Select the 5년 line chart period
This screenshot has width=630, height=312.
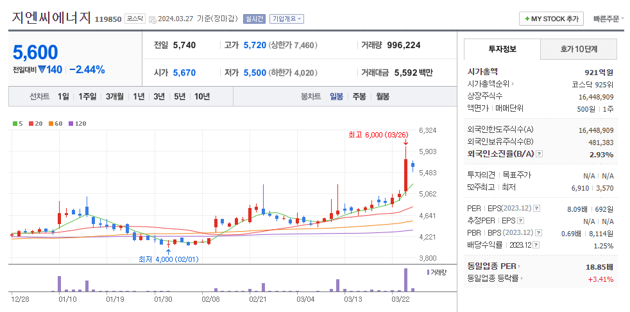[180, 96]
